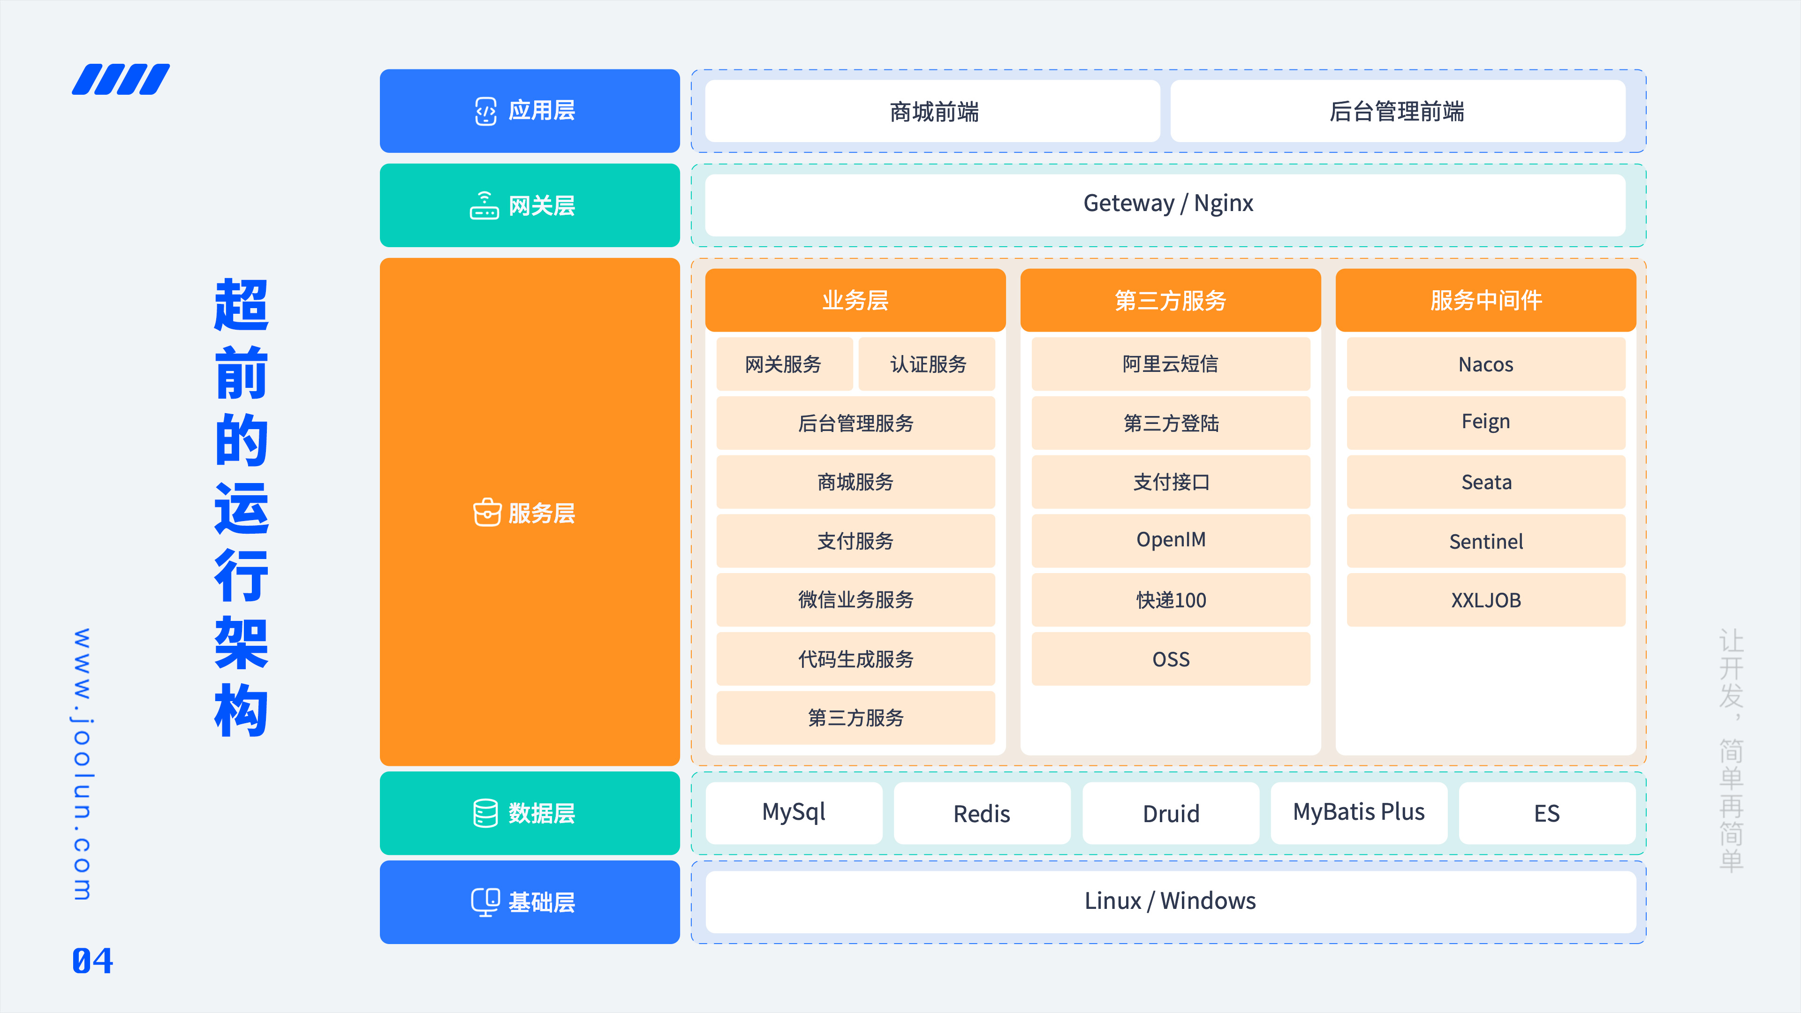Click the 数据层 label text

tap(542, 813)
